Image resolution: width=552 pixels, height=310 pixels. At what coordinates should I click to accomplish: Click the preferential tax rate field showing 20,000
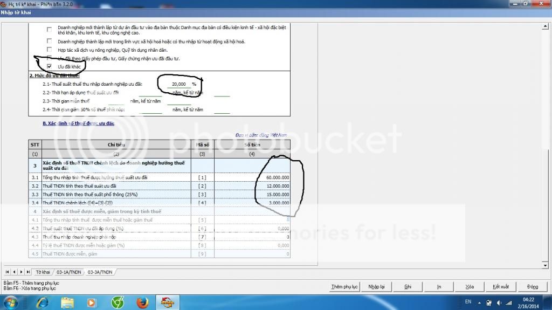click(x=177, y=84)
